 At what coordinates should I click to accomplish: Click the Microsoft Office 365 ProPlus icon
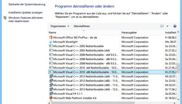click(51, 37)
